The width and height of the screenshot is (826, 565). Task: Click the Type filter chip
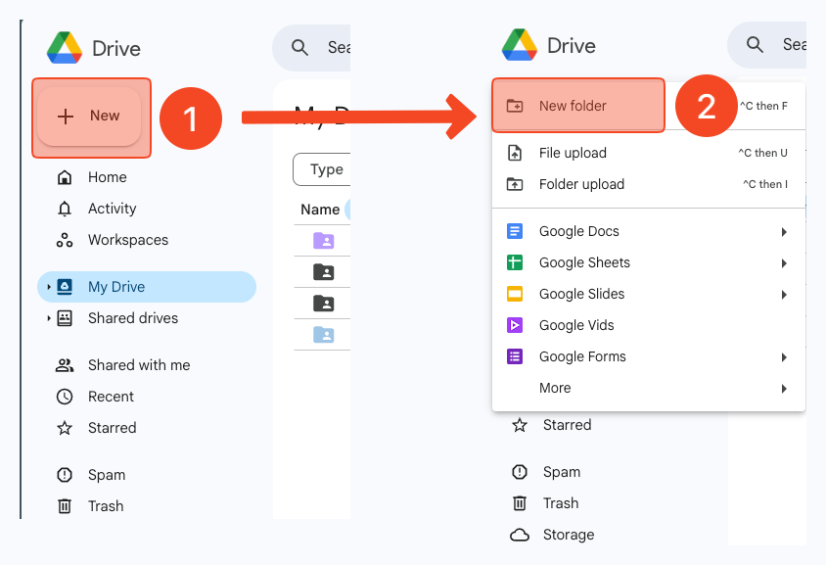322,169
